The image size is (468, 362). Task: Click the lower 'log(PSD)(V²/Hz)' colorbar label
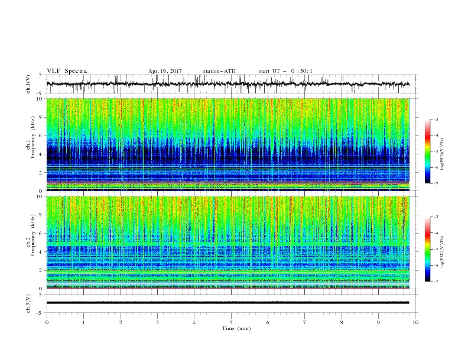(443, 252)
